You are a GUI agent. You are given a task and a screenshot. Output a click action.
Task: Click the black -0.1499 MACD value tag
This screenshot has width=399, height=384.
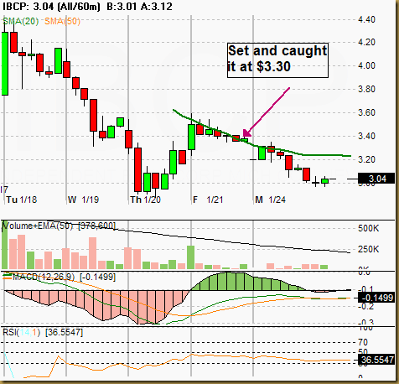click(x=376, y=298)
